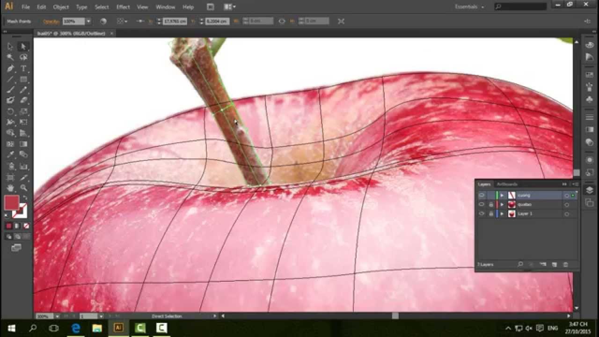Image resolution: width=599 pixels, height=337 pixels.
Task: Select the Artboard tool
Action: pos(10,177)
